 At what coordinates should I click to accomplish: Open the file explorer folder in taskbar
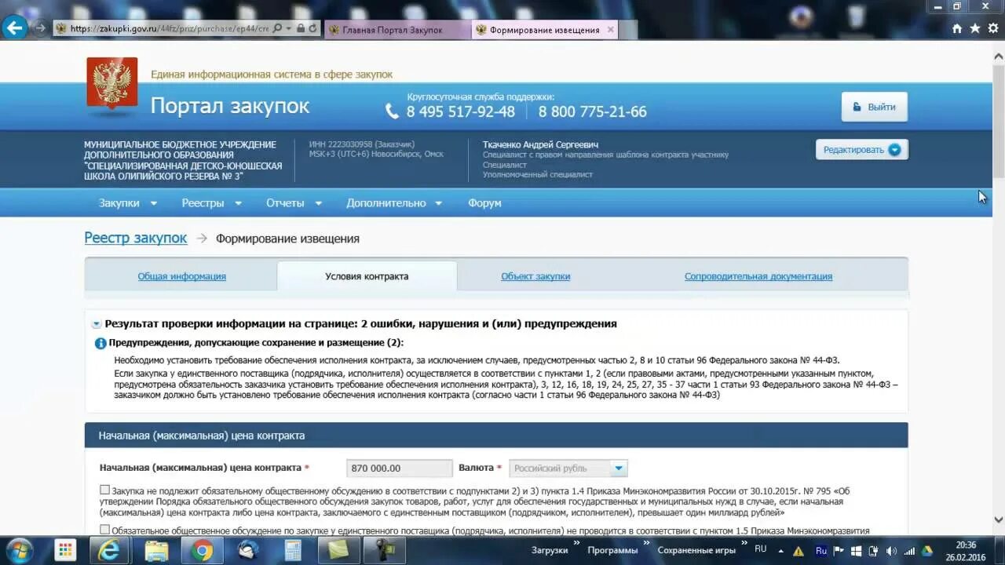[156, 550]
